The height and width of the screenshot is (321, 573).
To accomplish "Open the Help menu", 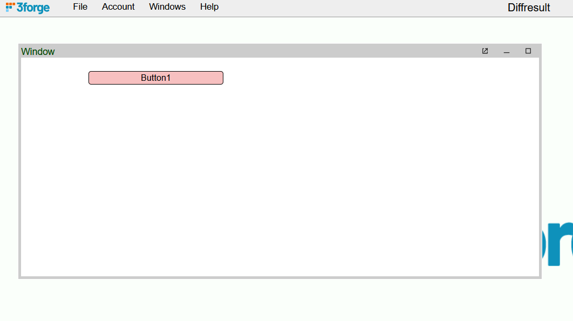I will (209, 7).
